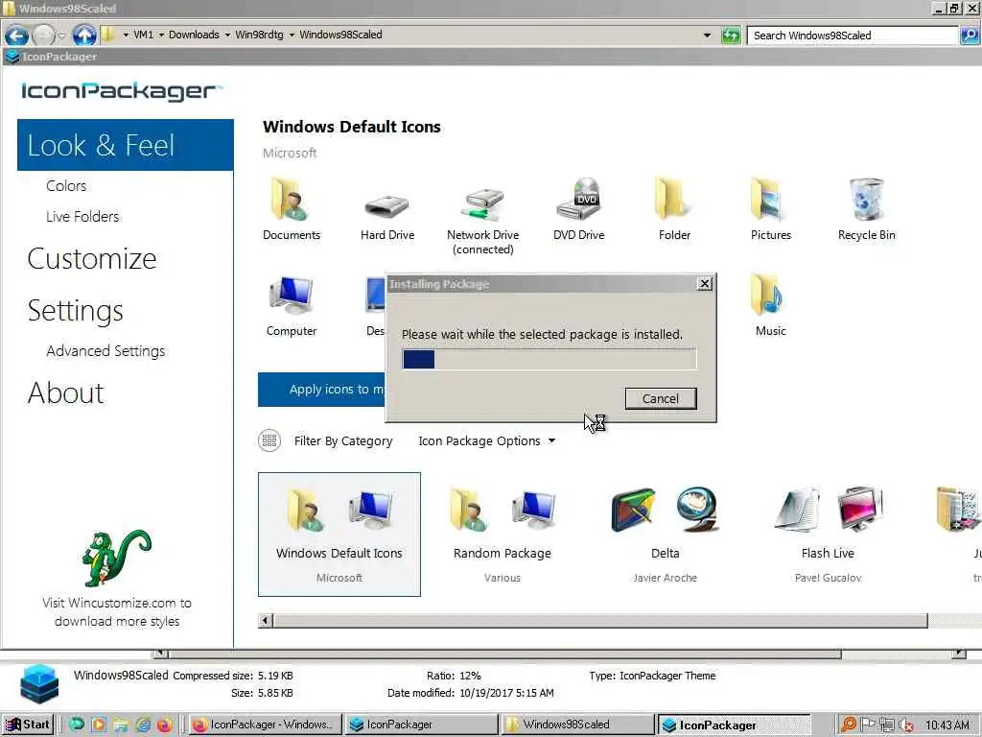Switch to Windows98Scaled taskbar item
The image size is (982, 737).
pos(576,725)
